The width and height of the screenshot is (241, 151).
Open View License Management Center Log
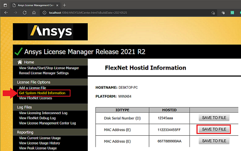point(48,123)
